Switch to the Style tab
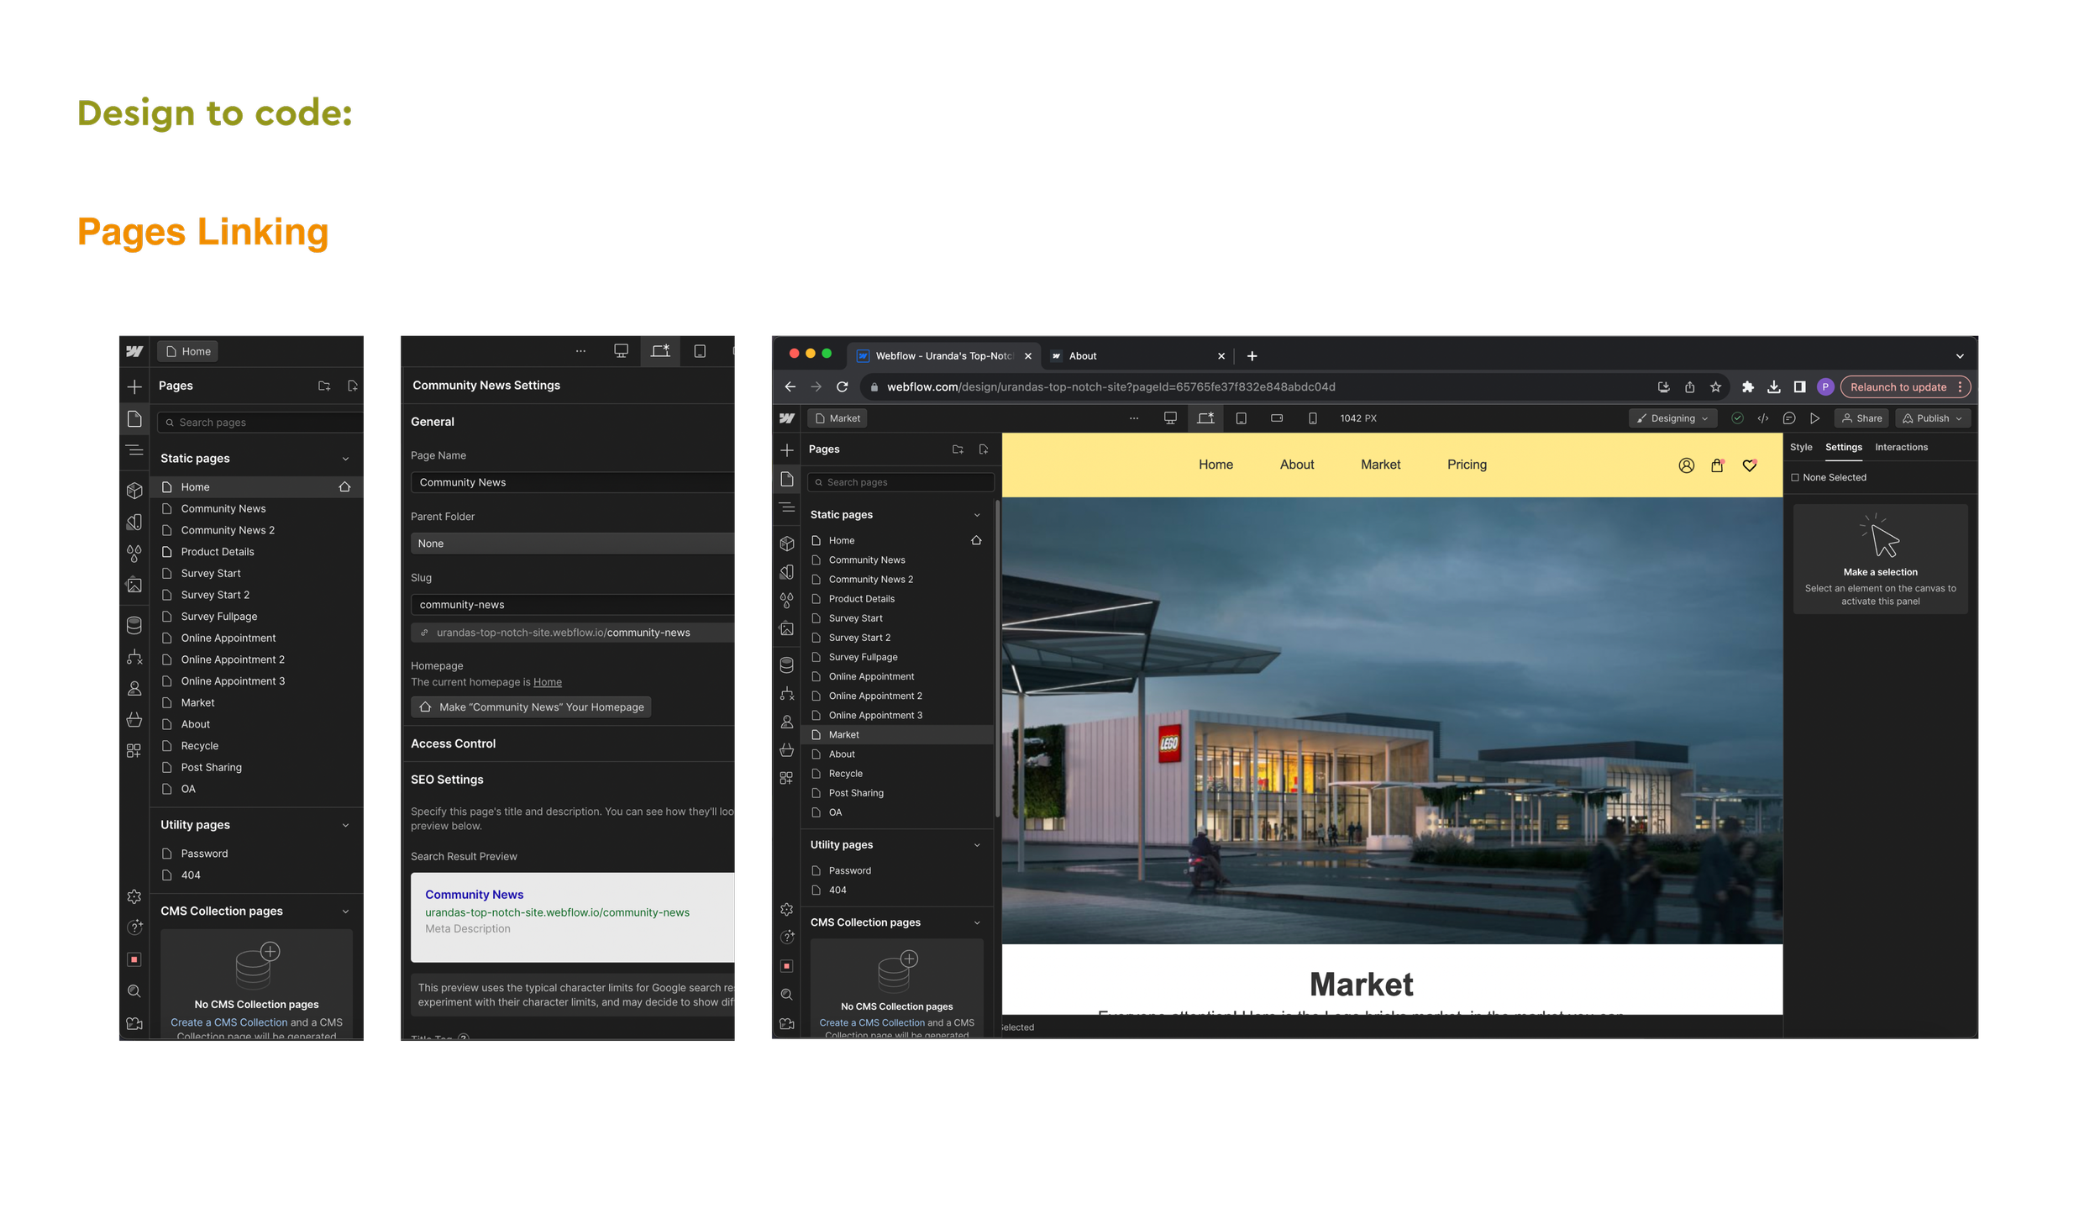This screenshot has height=1224, width=2100. point(1801,447)
